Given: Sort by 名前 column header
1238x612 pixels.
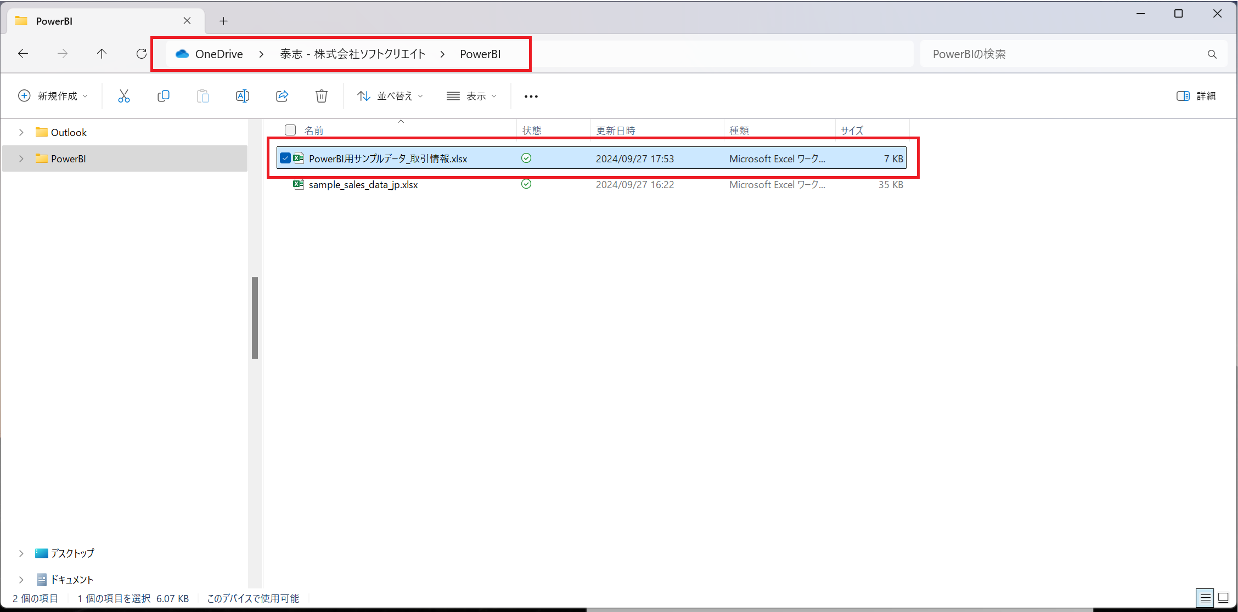Looking at the screenshot, I should coord(314,130).
